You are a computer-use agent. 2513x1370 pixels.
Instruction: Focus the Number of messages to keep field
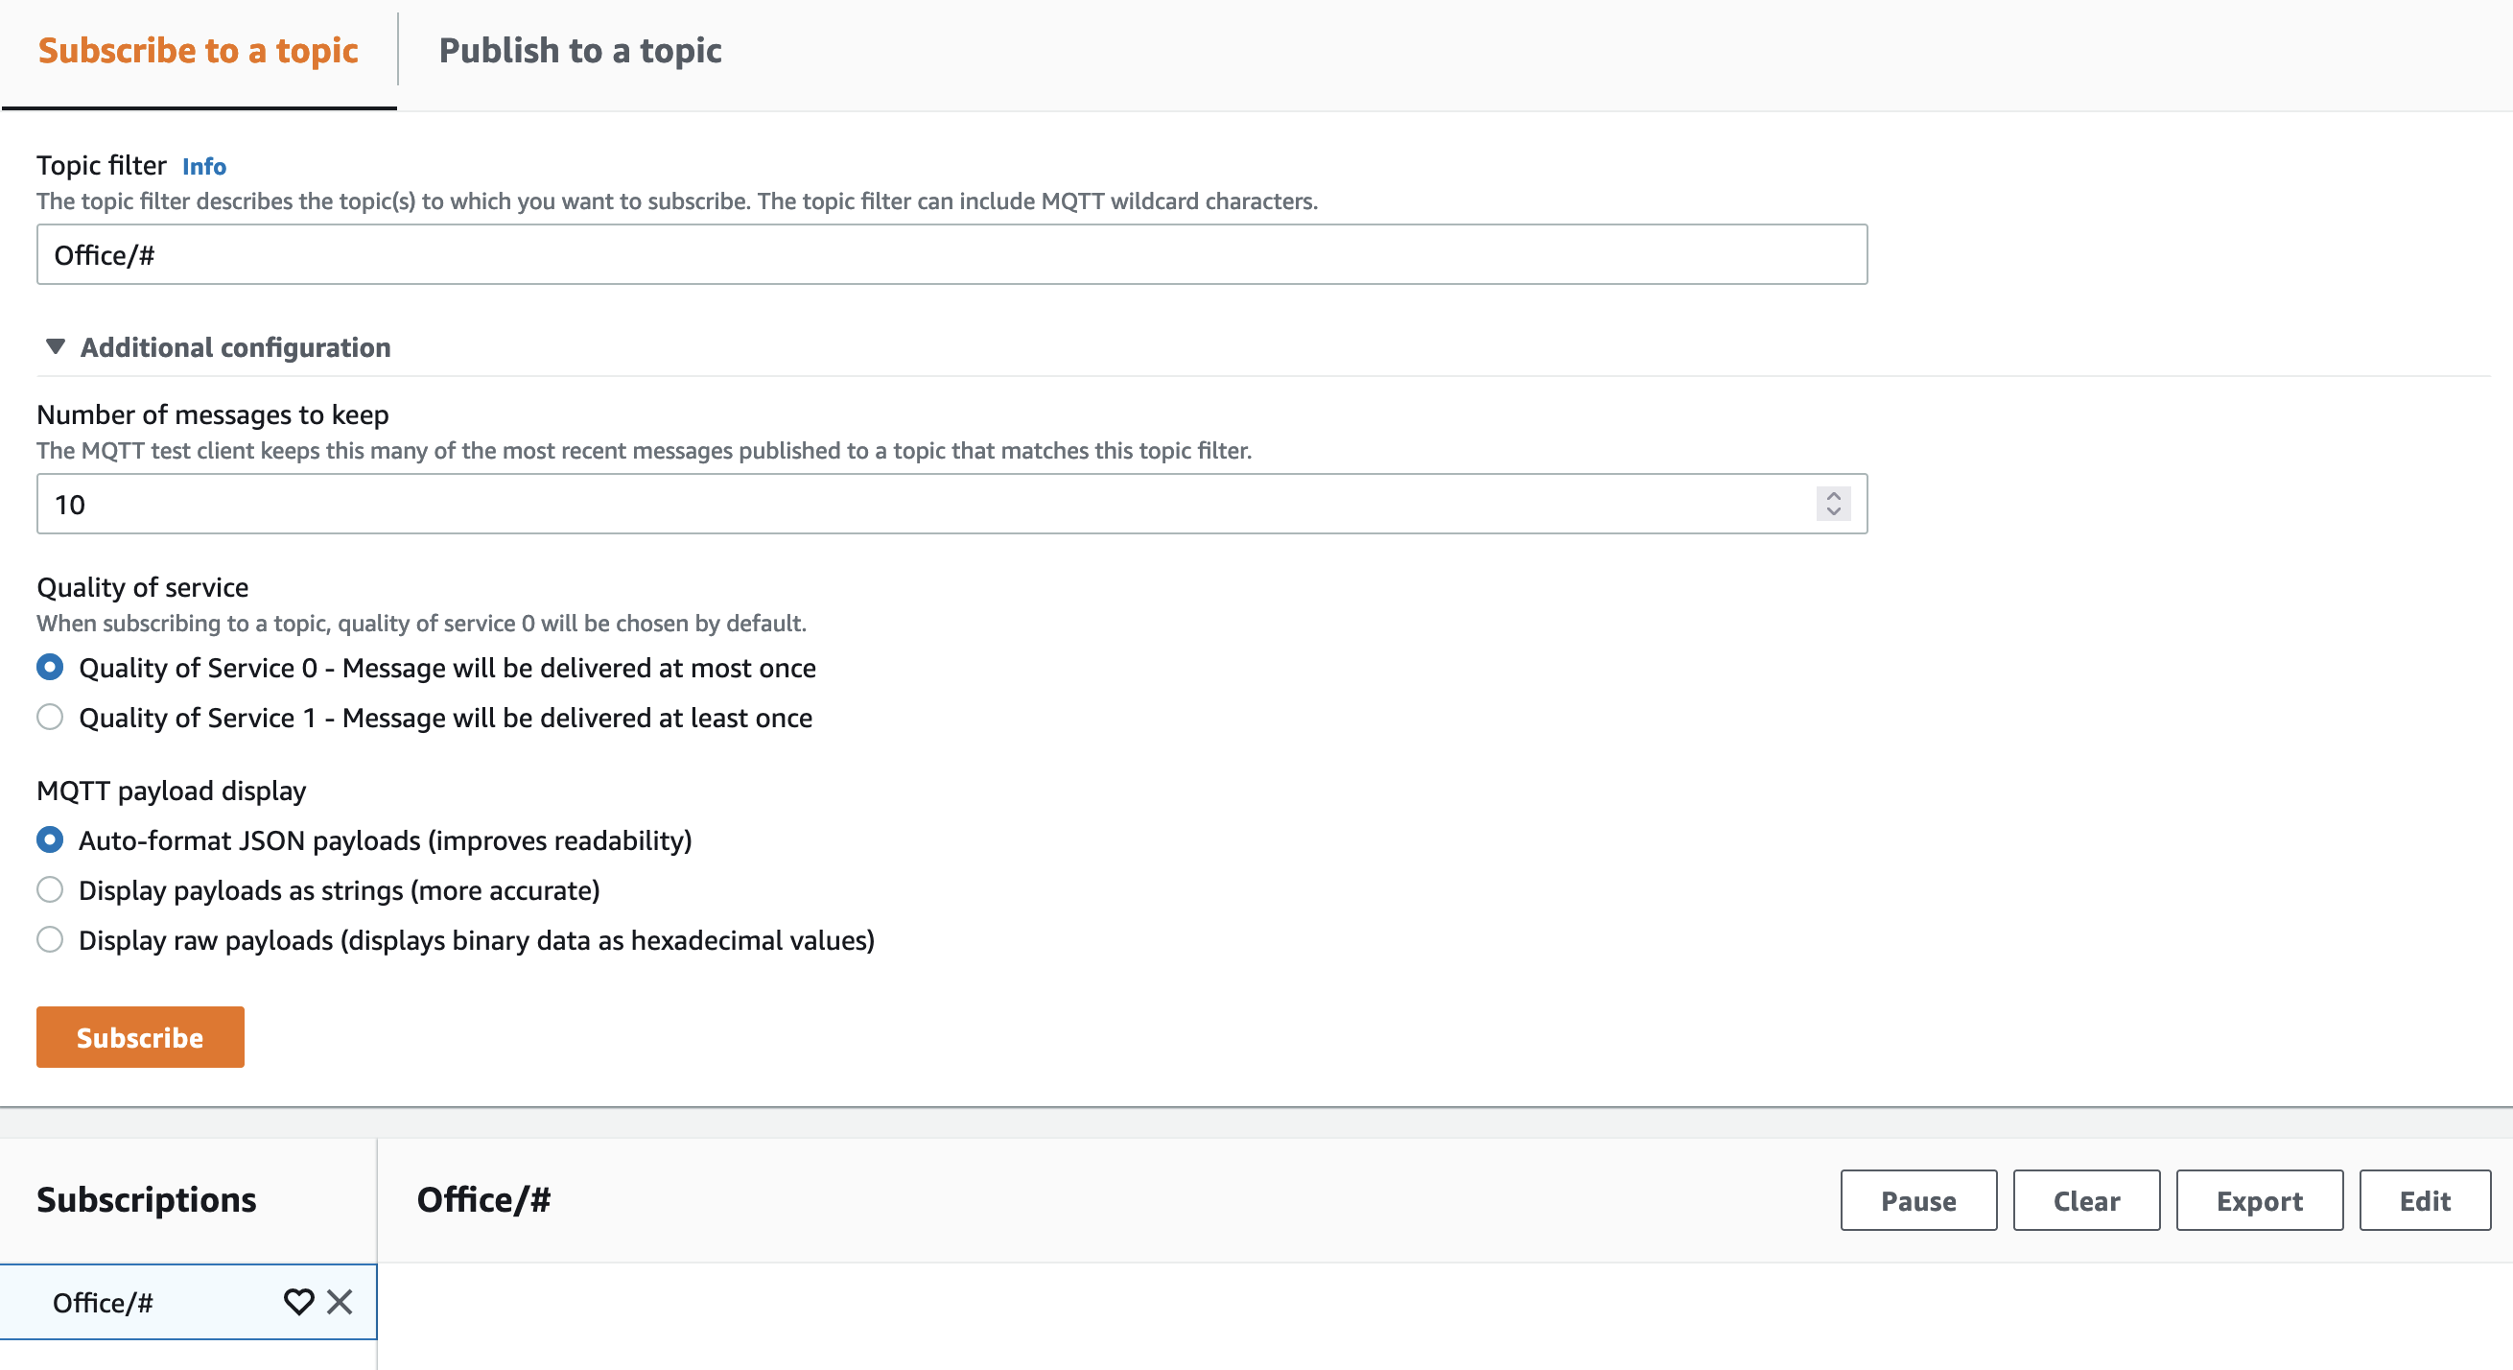pyautogui.click(x=951, y=505)
